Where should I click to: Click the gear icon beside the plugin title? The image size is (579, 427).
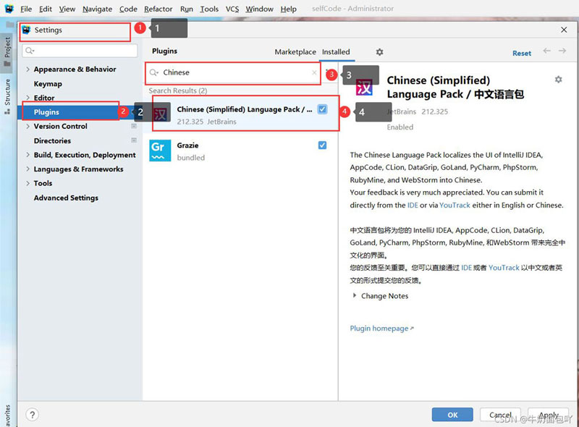pyautogui.click(x=558, y=80)
